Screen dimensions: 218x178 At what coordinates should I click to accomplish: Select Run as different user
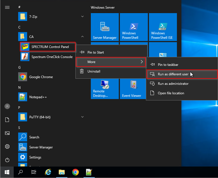point(173,74)
